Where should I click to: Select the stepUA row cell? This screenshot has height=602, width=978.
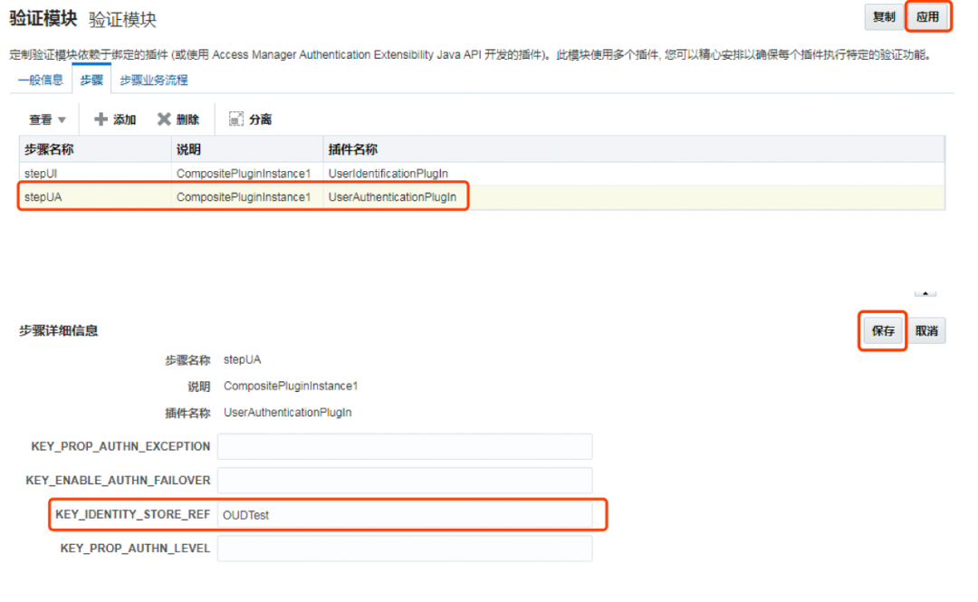tap(43, 197)
